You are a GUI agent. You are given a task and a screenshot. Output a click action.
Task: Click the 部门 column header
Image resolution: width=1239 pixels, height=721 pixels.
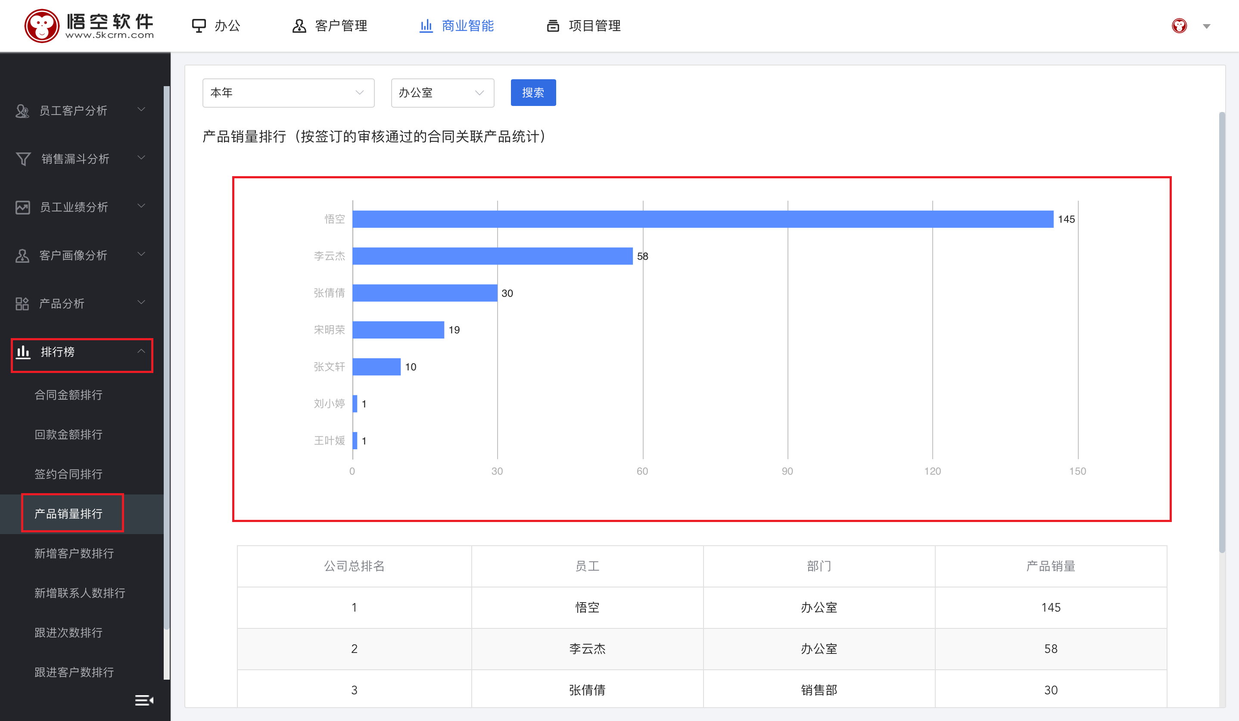tap(819, 566)
